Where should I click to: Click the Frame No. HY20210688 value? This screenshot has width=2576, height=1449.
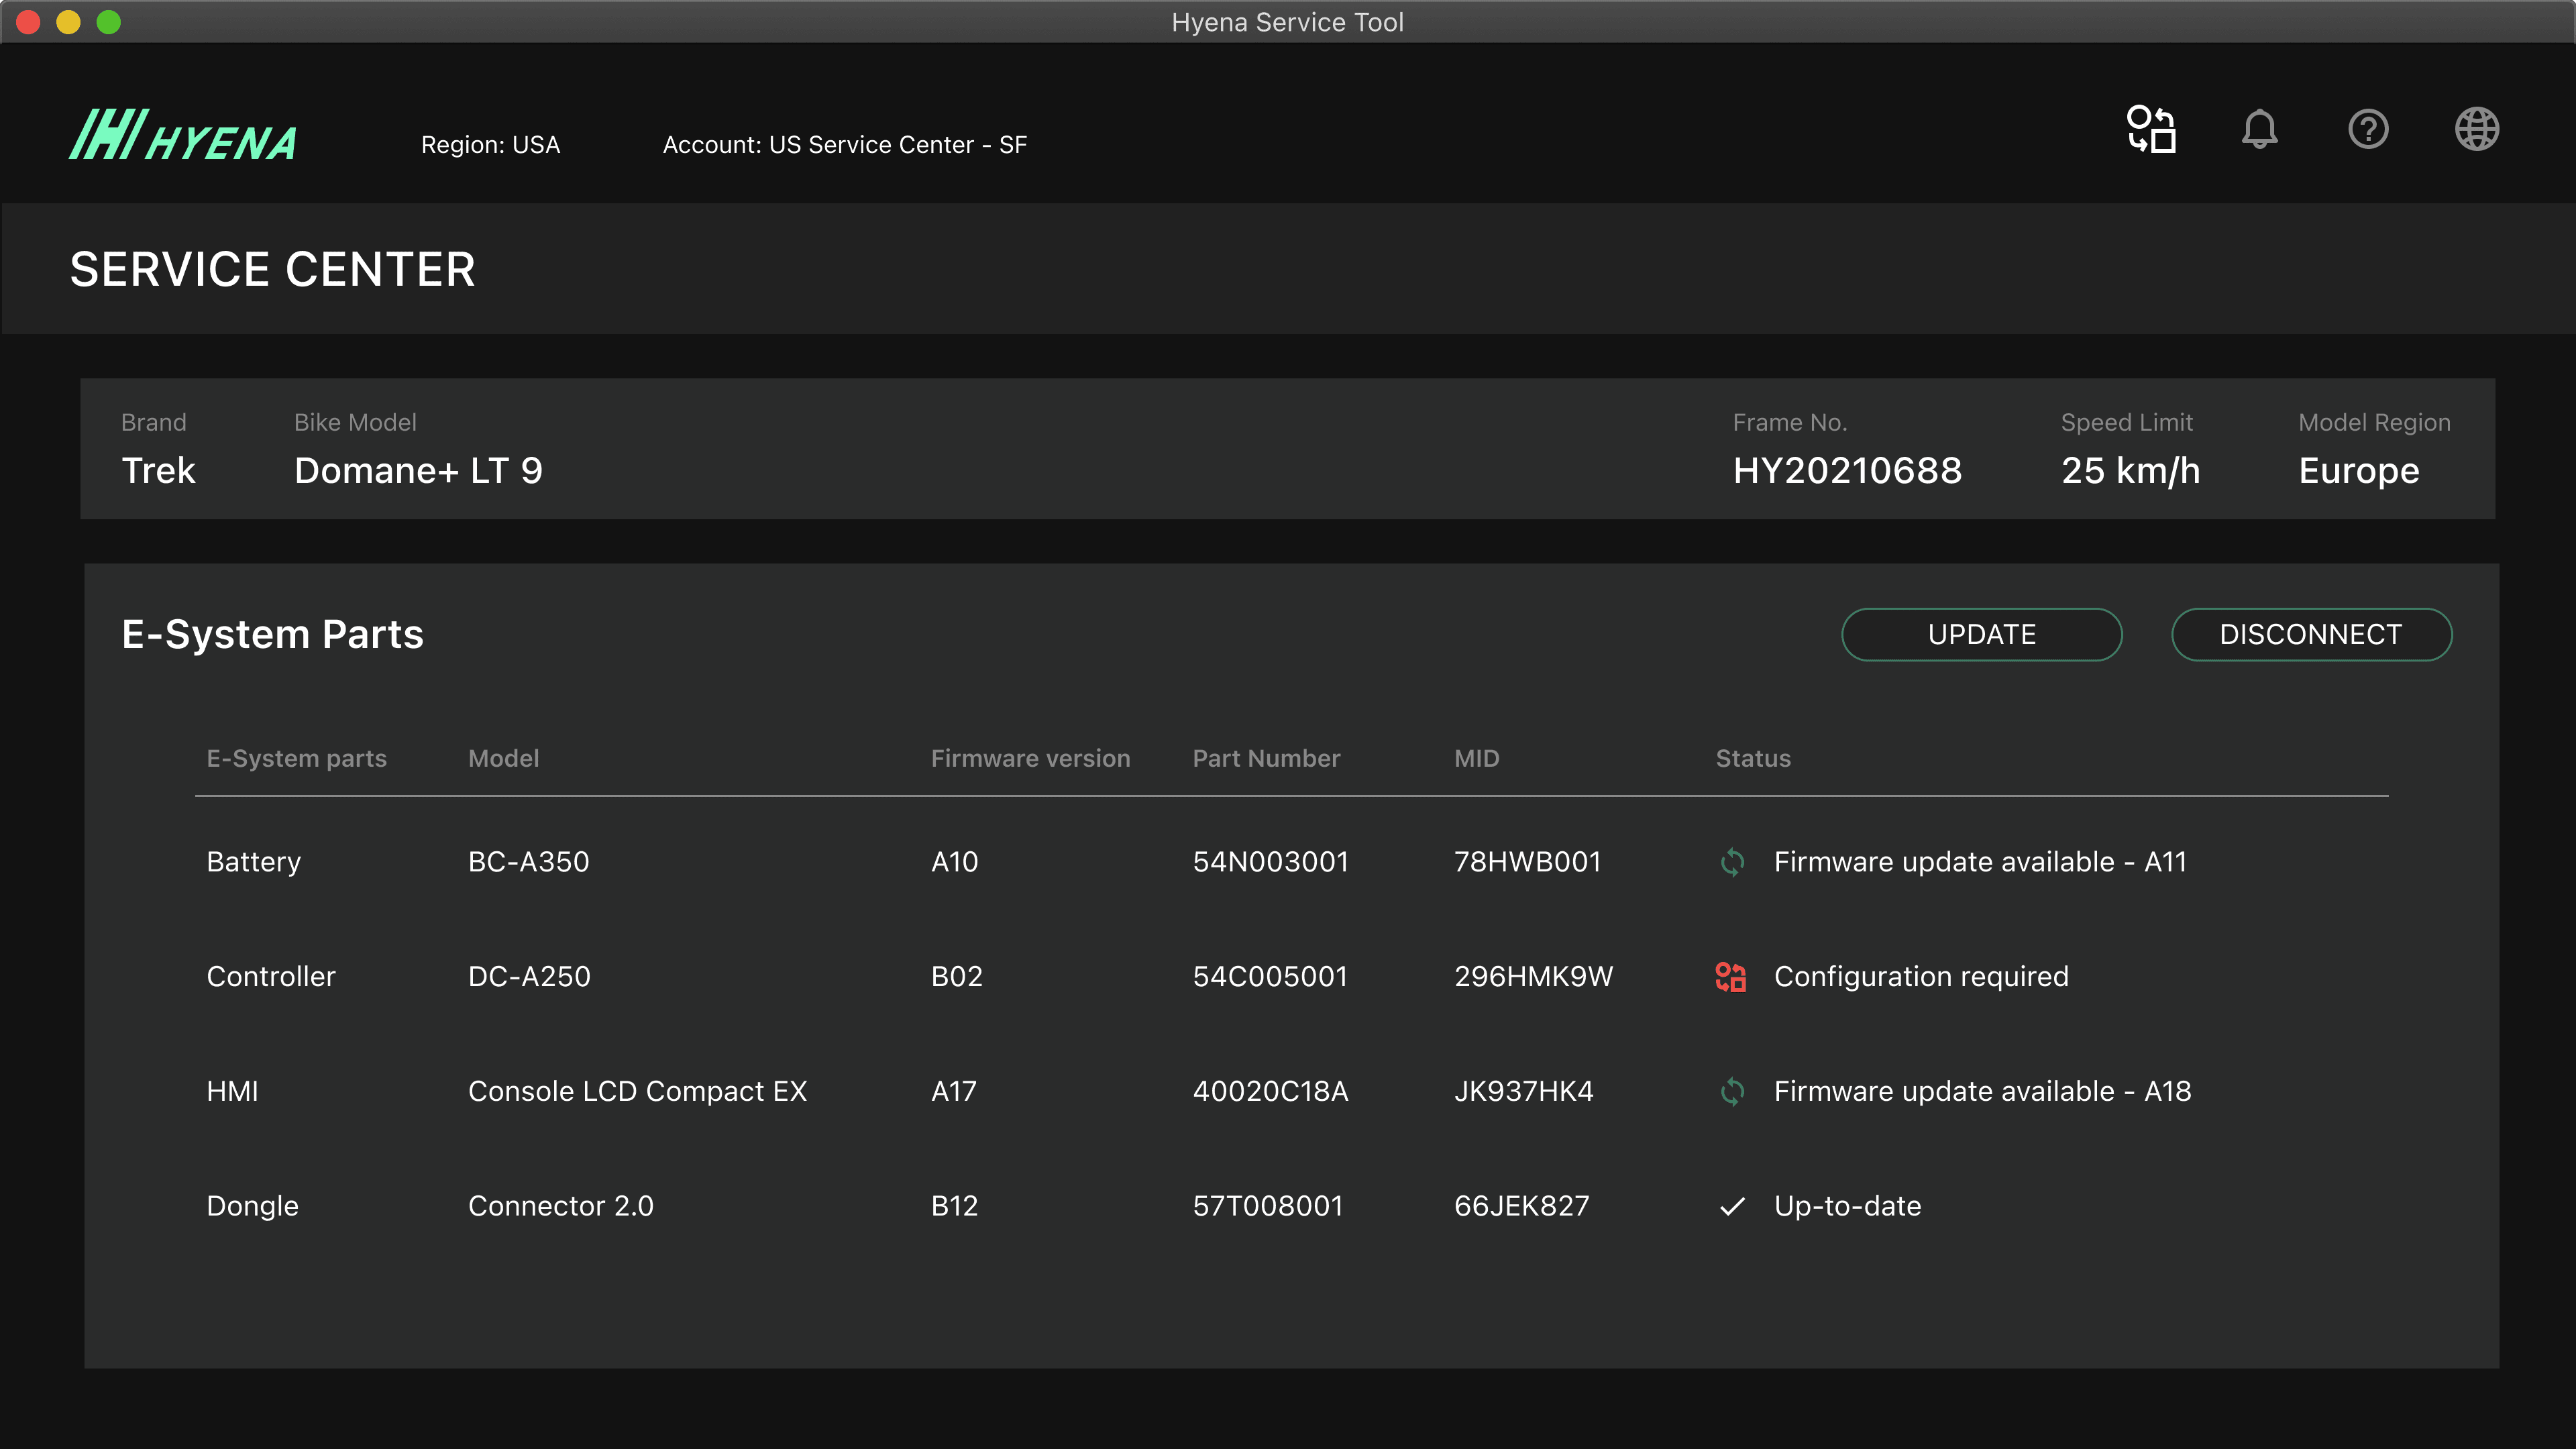coord(1847,470)
